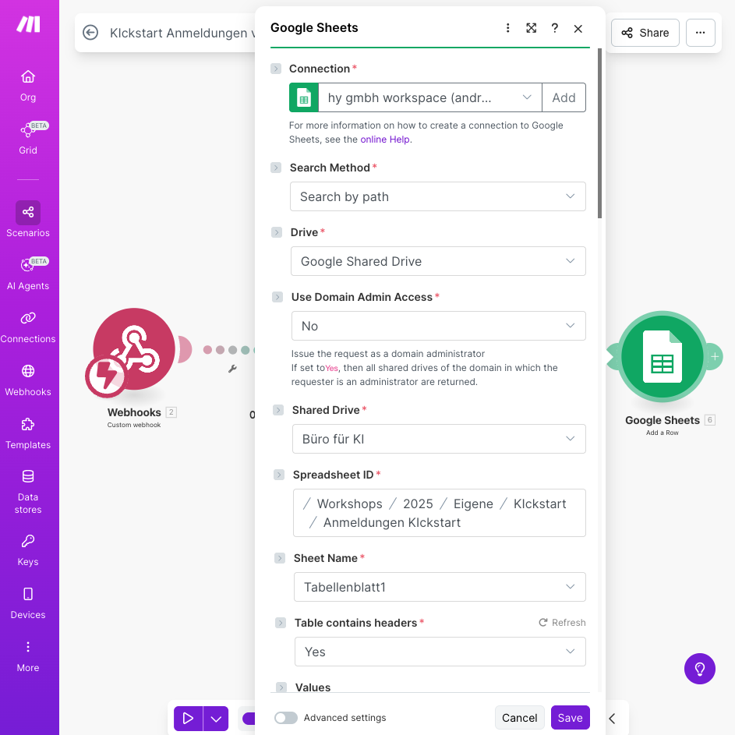Open Webhooks in the sidebar
735x735 pixels.
(28, 380)
